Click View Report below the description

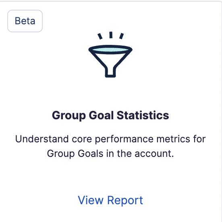[110, 200]
